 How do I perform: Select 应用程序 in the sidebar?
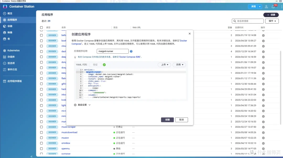(x=18, y=20)
